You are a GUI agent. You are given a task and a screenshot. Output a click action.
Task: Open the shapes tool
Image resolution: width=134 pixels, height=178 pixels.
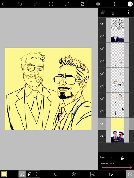click(74, 174)
